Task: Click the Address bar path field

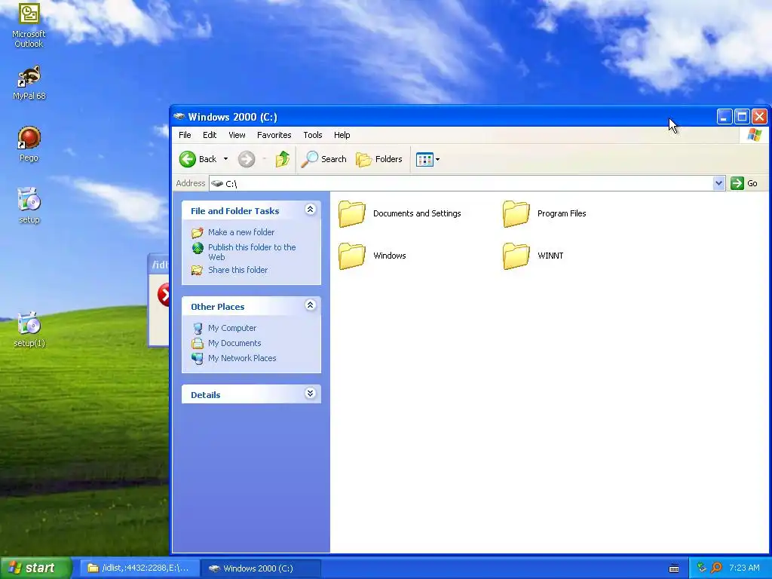Action: (x=461, y=184)
